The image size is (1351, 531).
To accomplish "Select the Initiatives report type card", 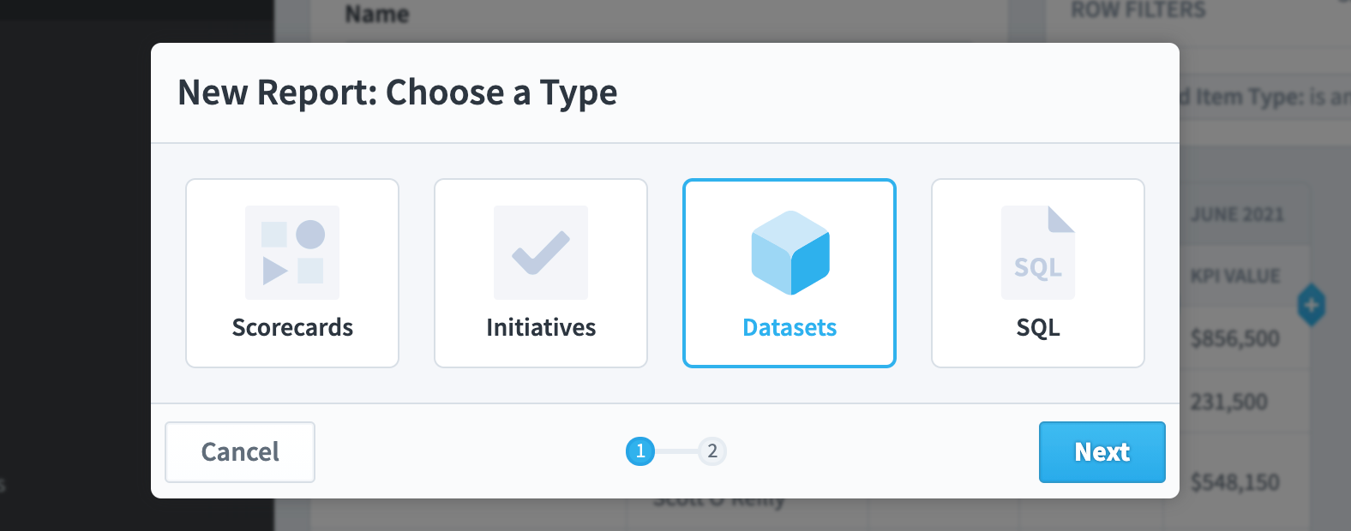I will tap(541, 273).
